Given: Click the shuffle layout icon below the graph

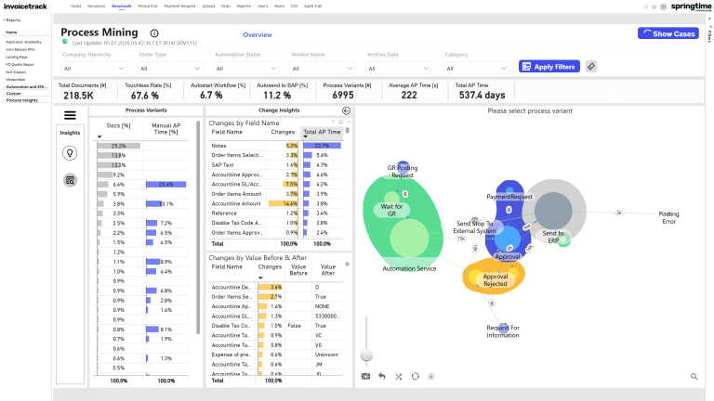Looking at the screenshot, I should coord(399,377).
